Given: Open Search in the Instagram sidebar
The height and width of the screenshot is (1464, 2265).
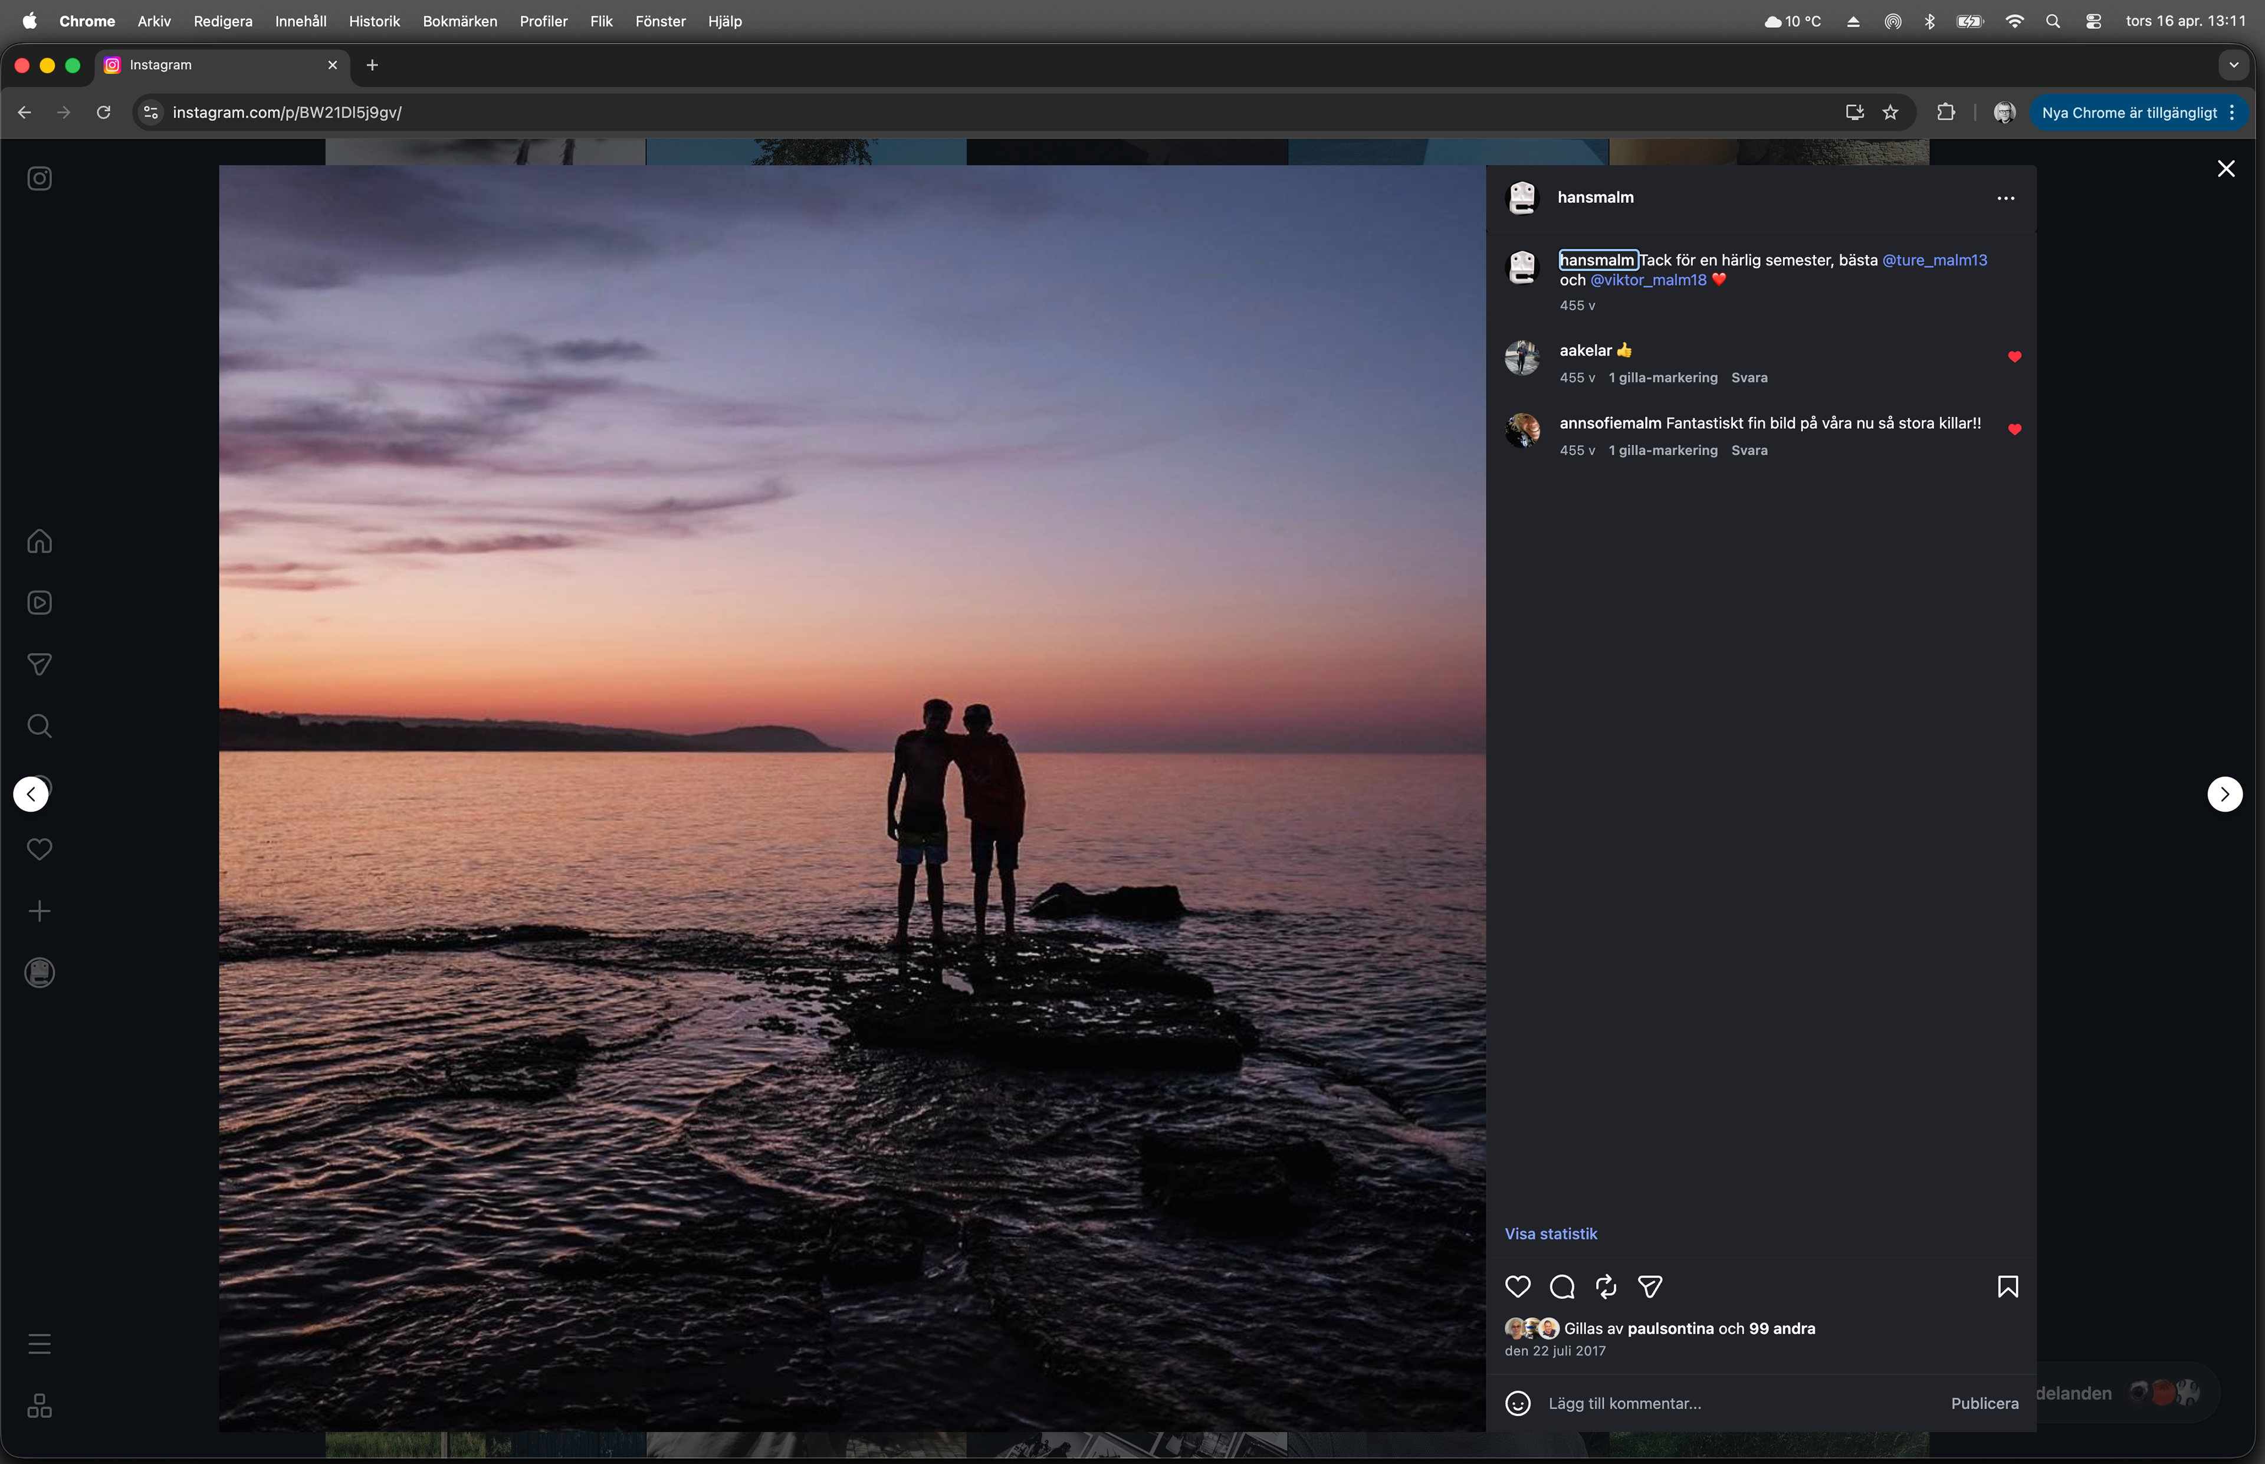Looking at the screenshot, I should click(x=39, y=726).
